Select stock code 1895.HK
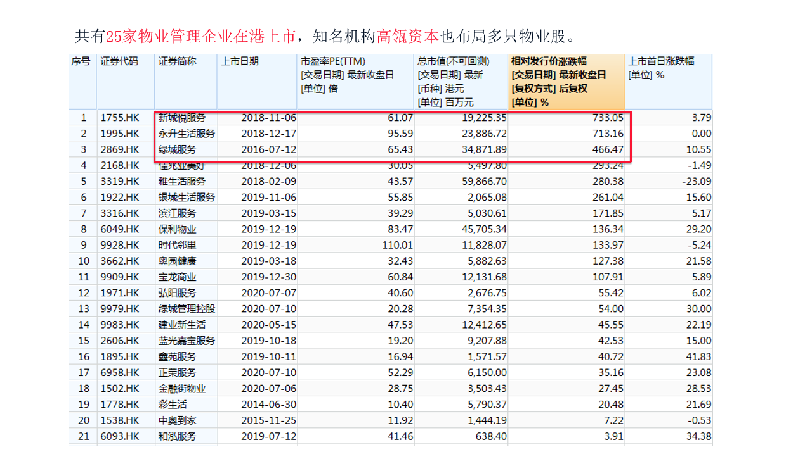The height and width of the screenshot is (452, 805). coord(119,356)
